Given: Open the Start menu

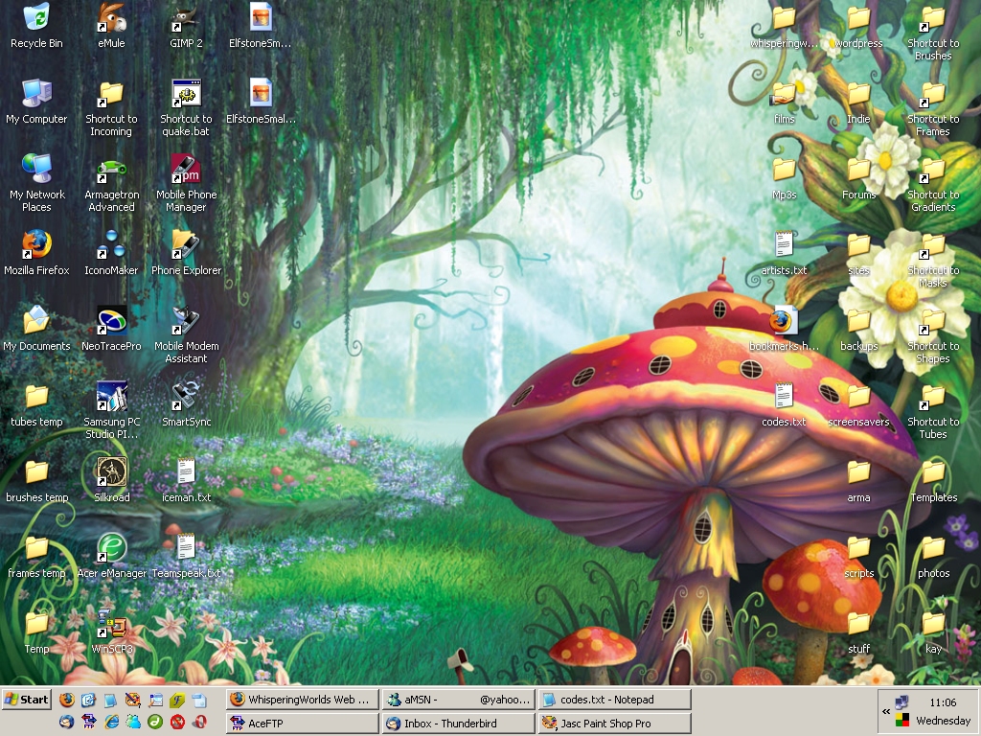Looking at the screenshot, I should click(26, 700).
